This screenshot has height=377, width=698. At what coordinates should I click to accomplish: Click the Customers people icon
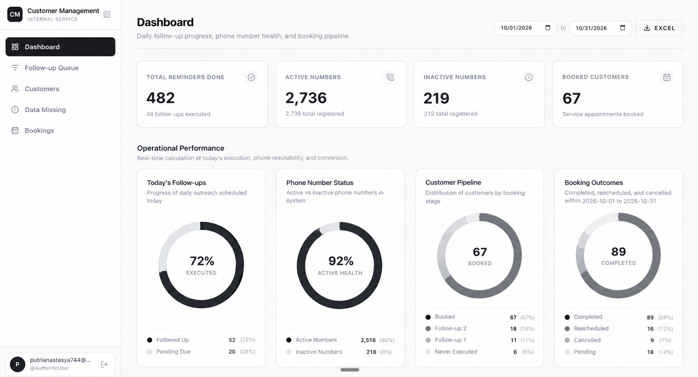pyautogui.click(x=15, y=89)
